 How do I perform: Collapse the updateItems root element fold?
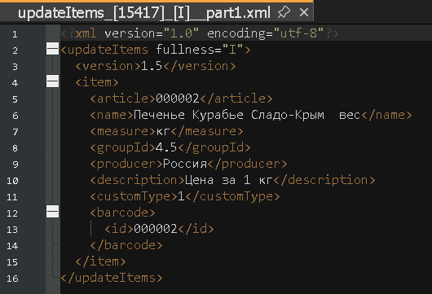(52, 49)
